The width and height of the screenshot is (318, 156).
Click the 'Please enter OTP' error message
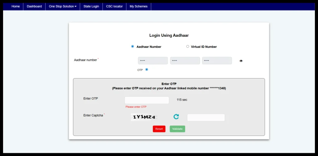tap(136, 107)
